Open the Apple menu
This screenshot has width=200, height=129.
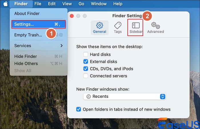(5, 4)
